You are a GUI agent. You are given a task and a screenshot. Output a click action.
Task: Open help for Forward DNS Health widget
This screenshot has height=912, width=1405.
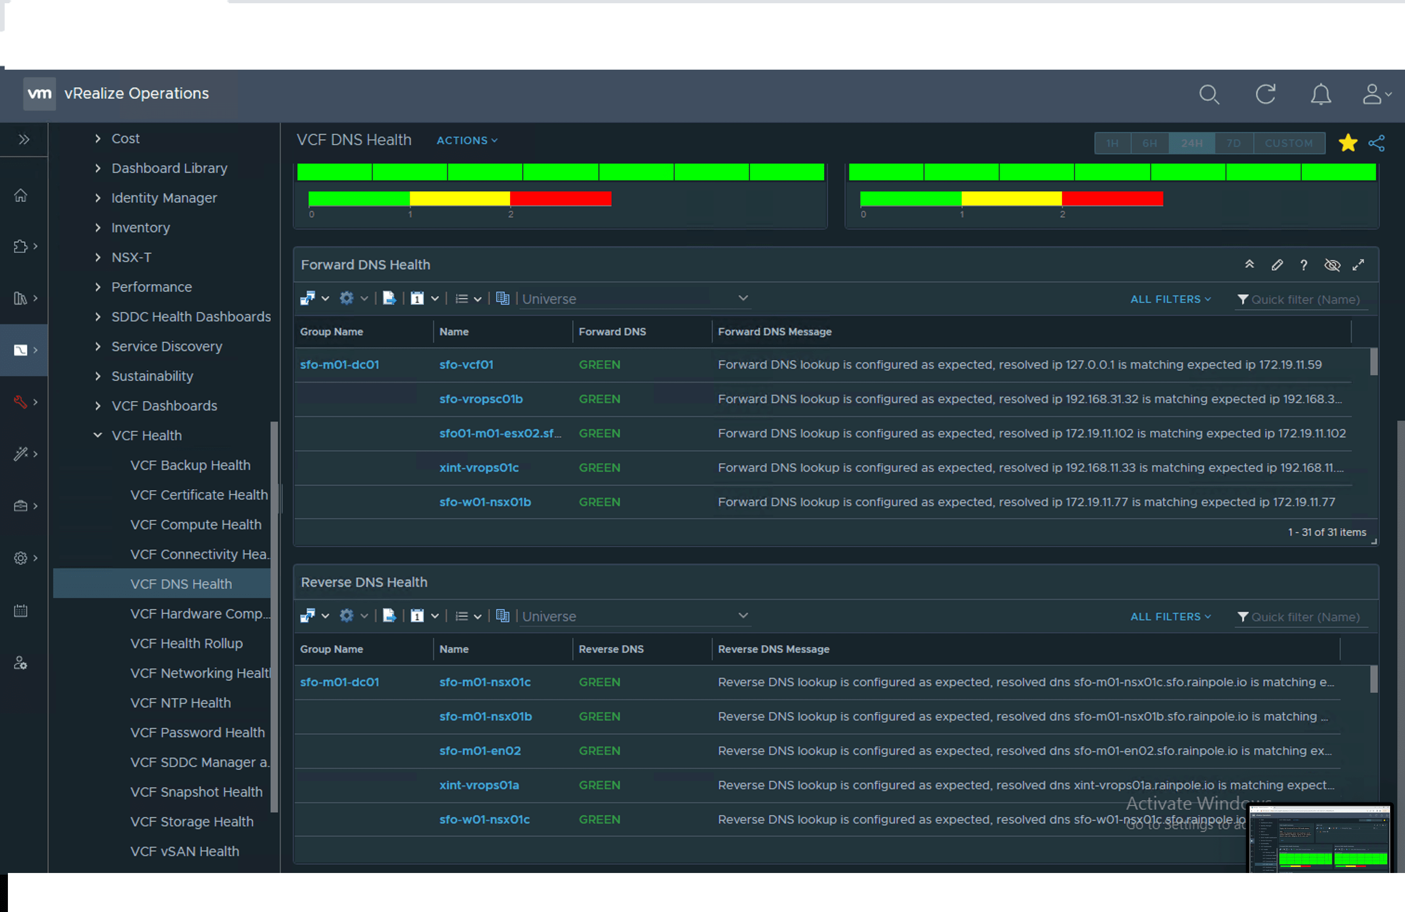click(x=1303, y=265)
